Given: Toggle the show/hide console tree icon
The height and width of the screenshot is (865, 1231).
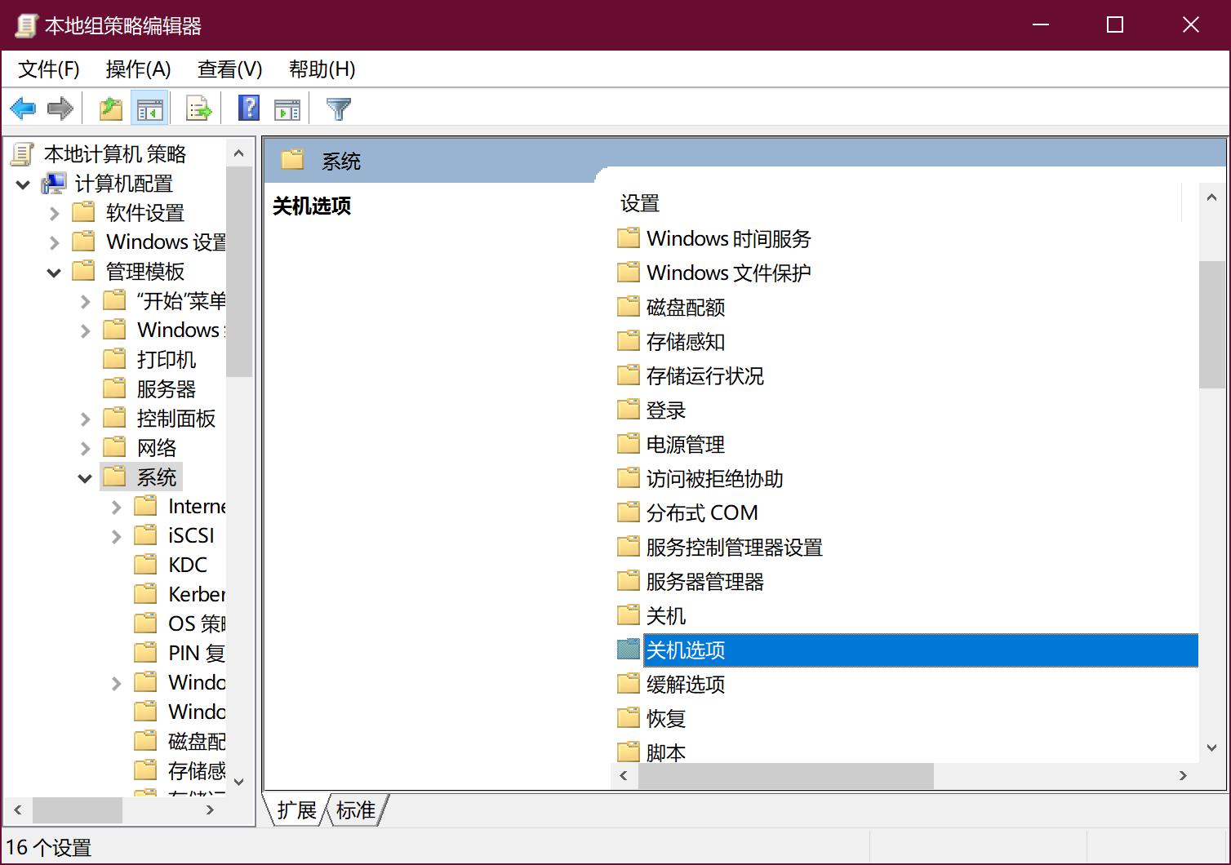Looking at the screenshot, I should tap(150, 108).
